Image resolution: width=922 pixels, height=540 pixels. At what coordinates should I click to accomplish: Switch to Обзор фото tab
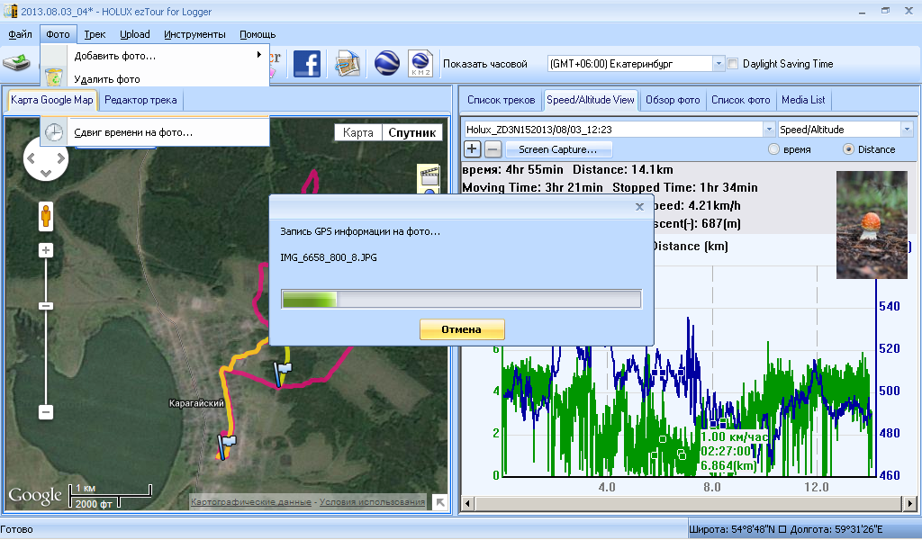[x=673, y=100]
